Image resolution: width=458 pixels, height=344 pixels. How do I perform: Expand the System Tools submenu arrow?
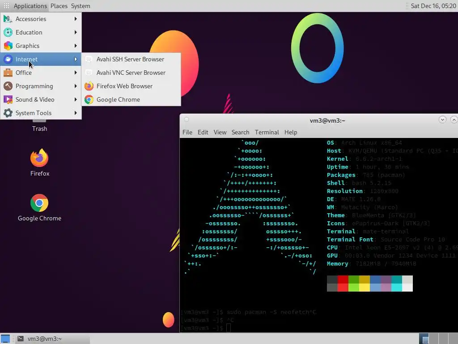pos(76,113)
